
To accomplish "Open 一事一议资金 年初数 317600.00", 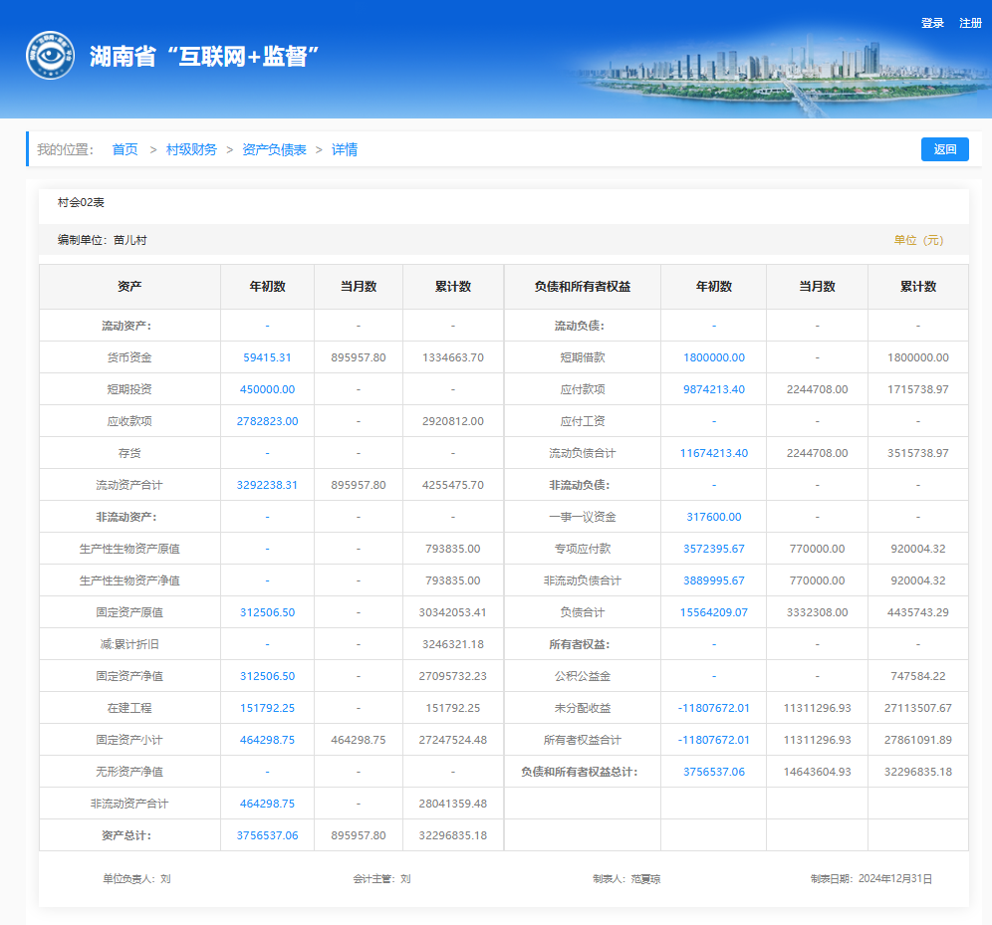I will coord(714,517).
